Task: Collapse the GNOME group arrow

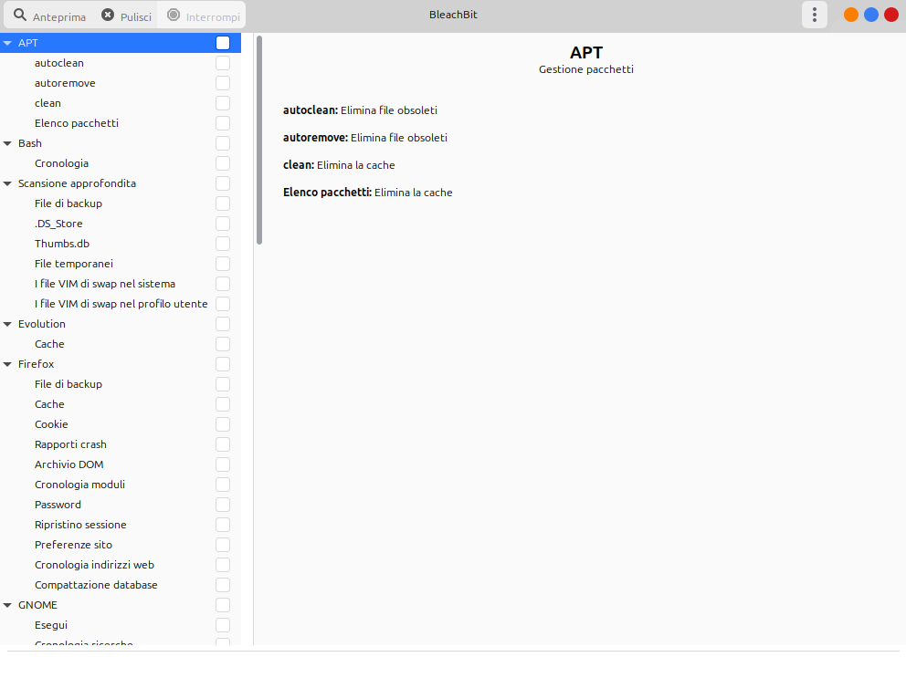Action: point(7,605)
